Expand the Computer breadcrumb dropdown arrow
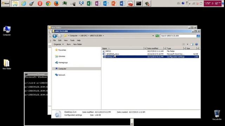Image resolution: width=225 pixels, height=126 pixels. point(79,36)
